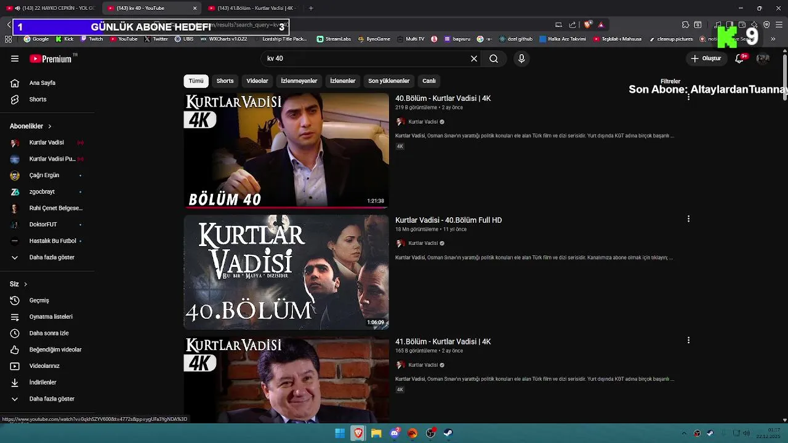
Task: Open options menu for 40.Bölüm Full HD video
Action: tap(688, 219)
